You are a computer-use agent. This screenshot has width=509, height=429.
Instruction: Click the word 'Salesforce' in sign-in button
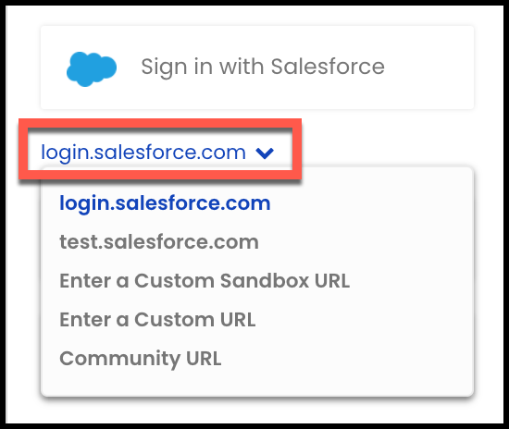point(328,67)
